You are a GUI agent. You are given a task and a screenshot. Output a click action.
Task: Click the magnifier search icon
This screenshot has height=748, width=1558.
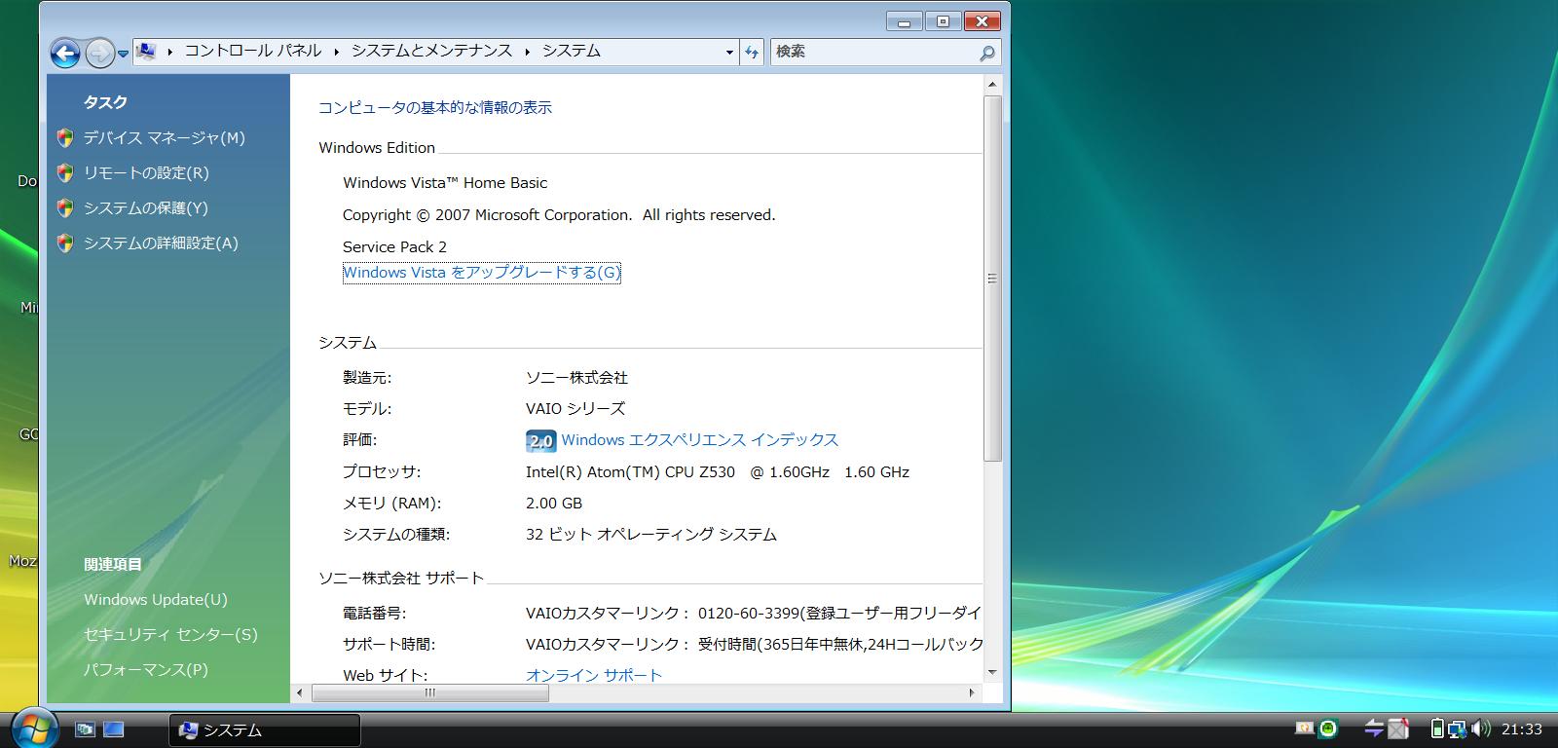[986, 53]
